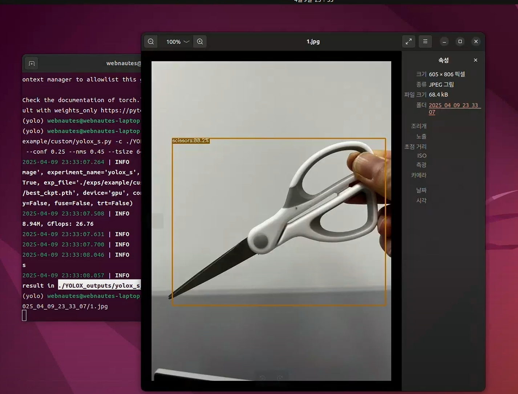
Task: Click the ISO property label
Action: (x=422, y=156)
